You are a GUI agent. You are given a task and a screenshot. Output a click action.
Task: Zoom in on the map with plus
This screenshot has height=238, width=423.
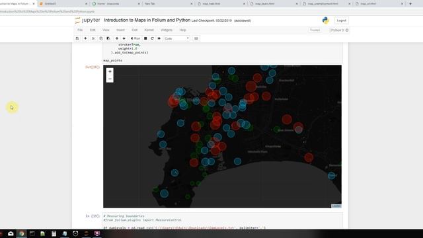tap(110, 71)
